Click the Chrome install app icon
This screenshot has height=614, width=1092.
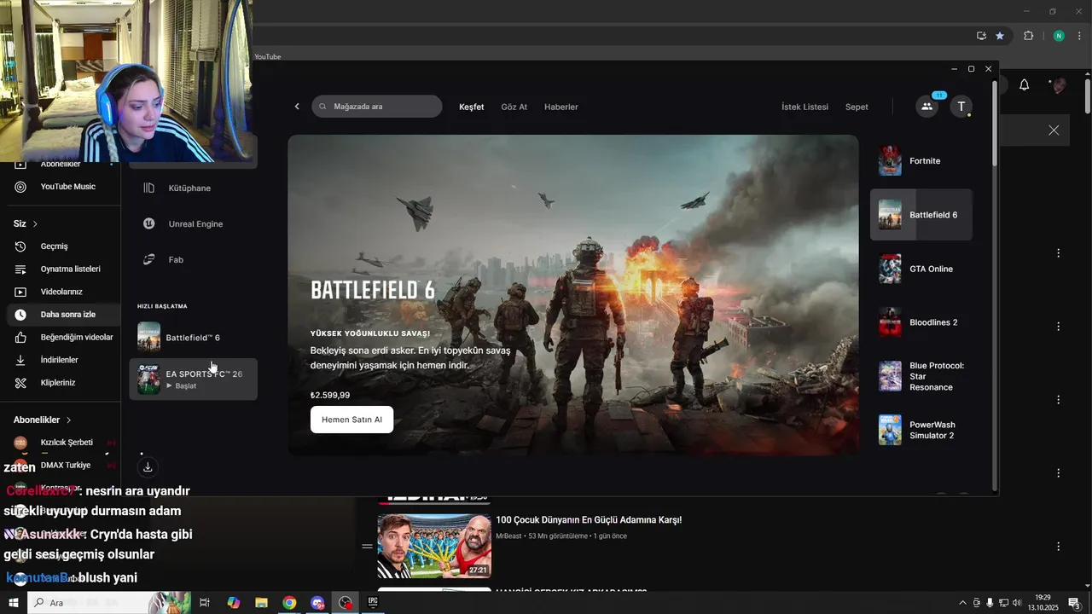(981, 36)
